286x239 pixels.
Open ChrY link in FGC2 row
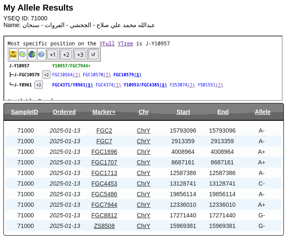[x=144, y=131]
